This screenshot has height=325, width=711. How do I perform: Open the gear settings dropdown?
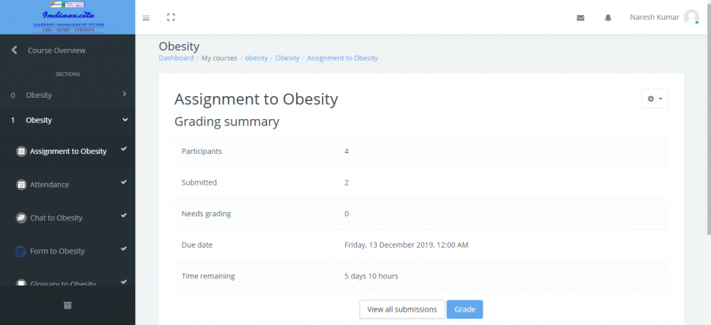(x=655, y=99)
